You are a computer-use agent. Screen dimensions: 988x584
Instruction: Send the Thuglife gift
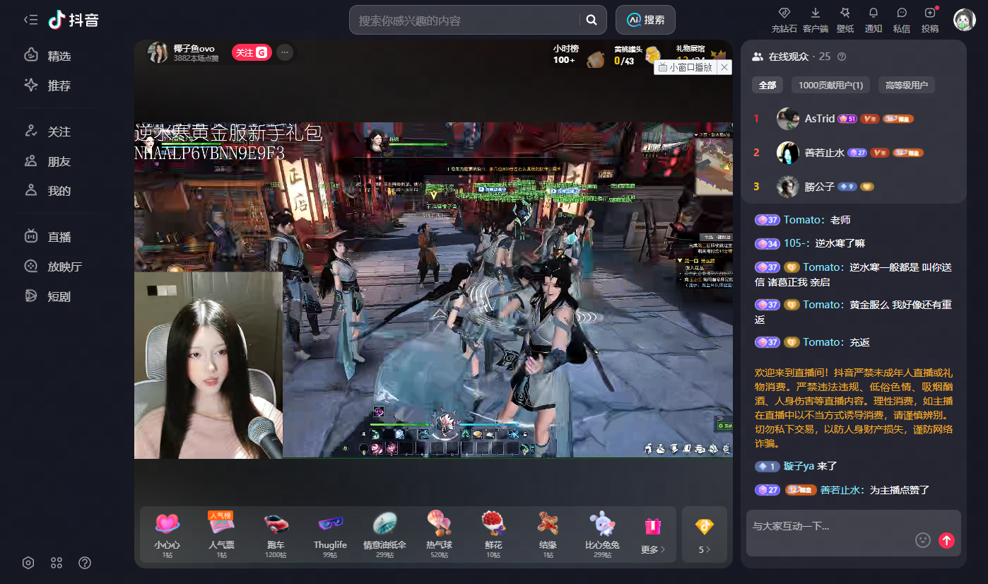(330, 535)
